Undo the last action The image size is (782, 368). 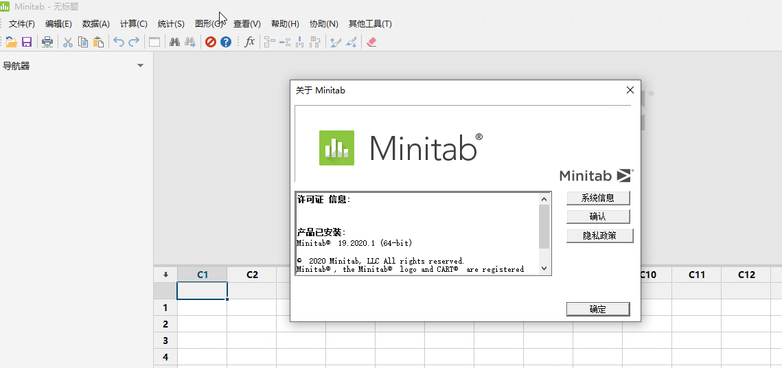119,42
